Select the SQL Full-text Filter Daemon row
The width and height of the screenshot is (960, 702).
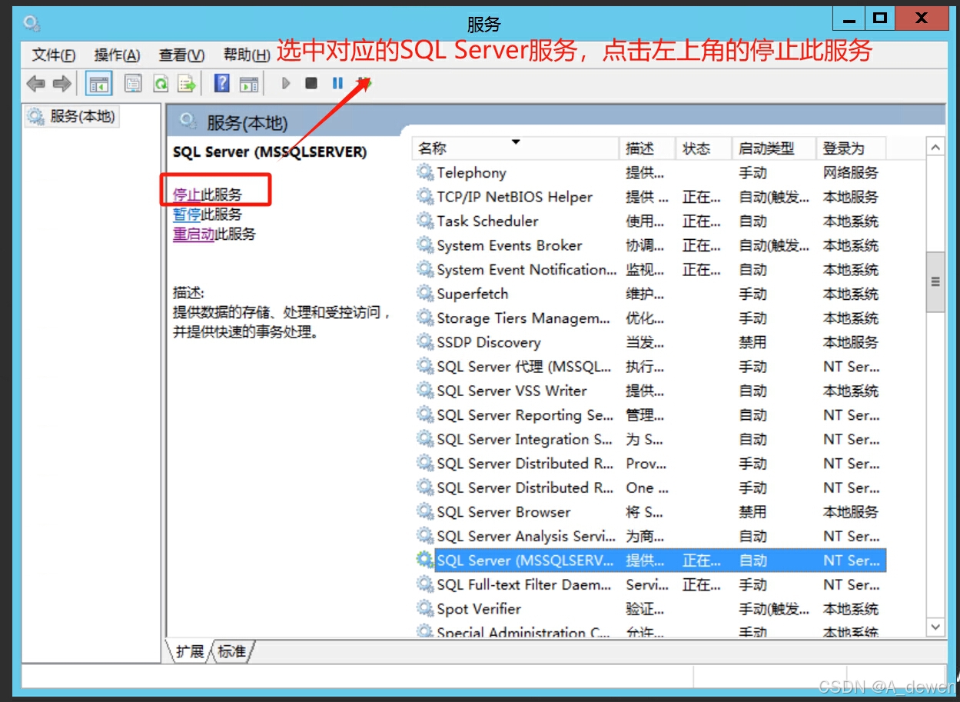[650, 584]
